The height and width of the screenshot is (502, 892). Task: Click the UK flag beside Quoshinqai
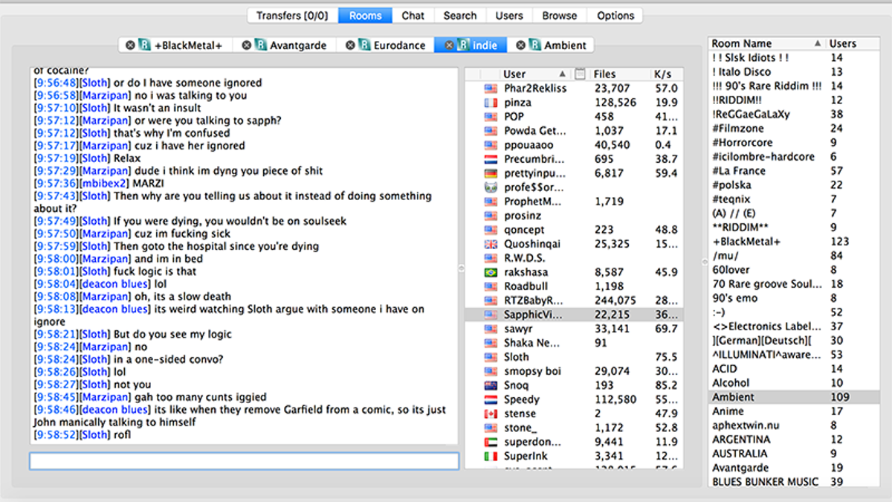pyautogui.click(x=491, y=244)
